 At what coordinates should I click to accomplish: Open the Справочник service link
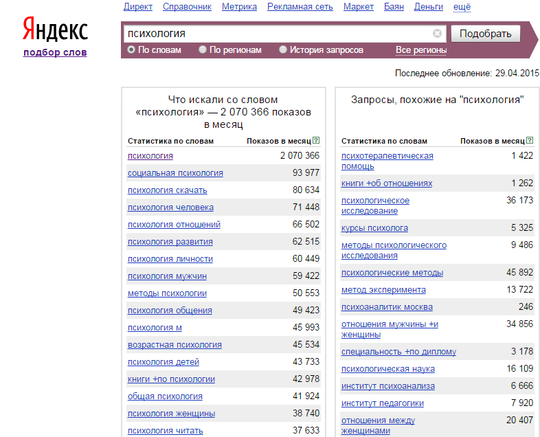pos(187,7)
